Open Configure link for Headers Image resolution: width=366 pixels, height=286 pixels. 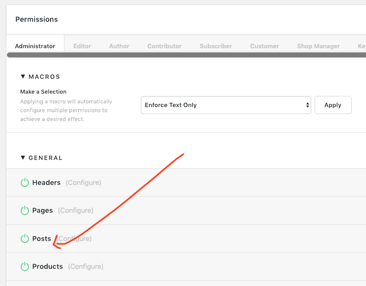click(x=83, y=183)
